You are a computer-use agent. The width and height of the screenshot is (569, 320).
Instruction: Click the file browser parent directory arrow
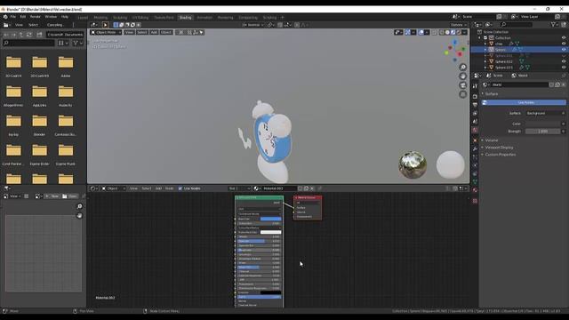point(21,35)
